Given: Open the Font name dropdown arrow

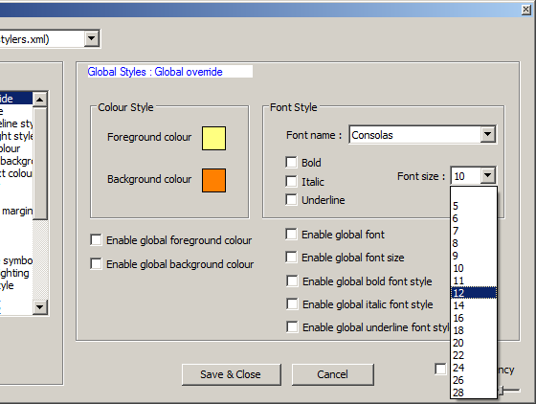Looking at the screenshot, I should click(488, 135).
